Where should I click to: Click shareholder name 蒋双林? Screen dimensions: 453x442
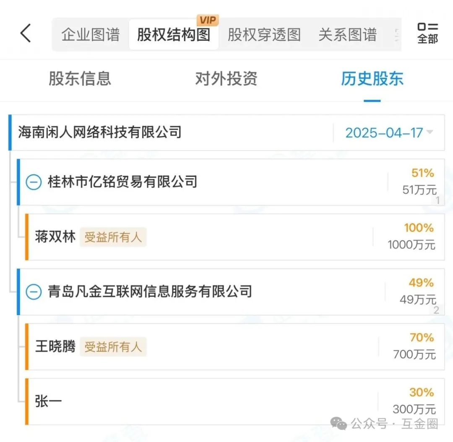tap(55, 237)
